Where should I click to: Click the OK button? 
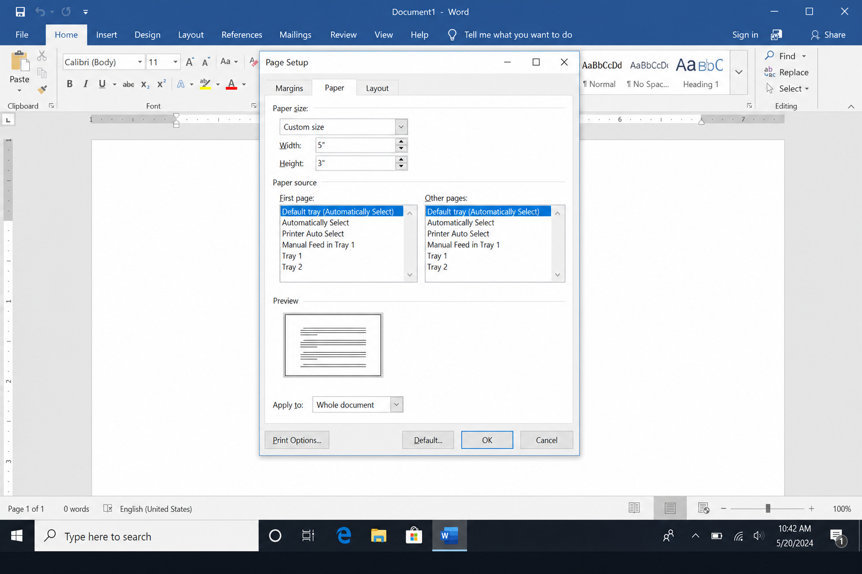487,440
